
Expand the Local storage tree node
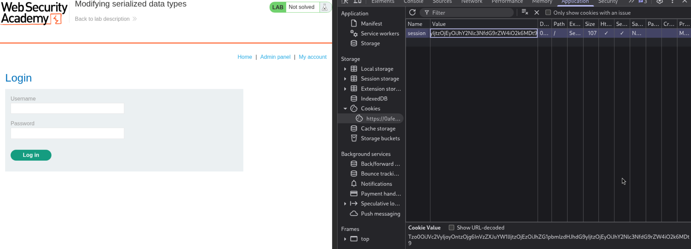[x=345, y=69]
